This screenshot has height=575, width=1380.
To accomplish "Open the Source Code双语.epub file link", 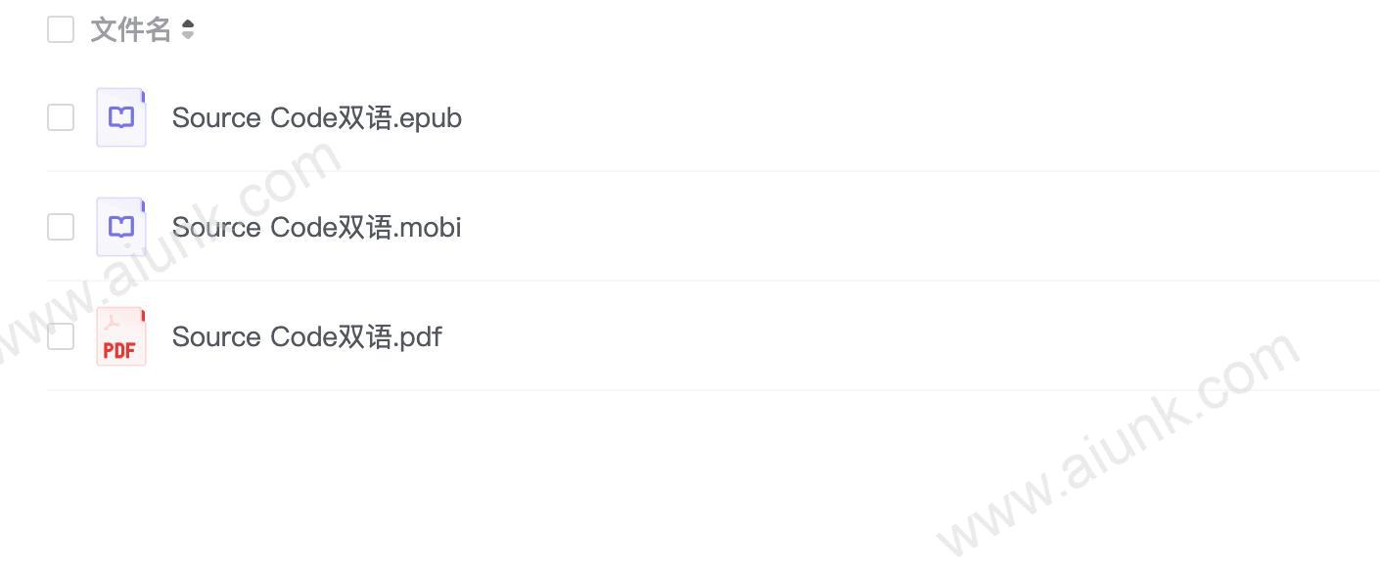I will [317, 117].
